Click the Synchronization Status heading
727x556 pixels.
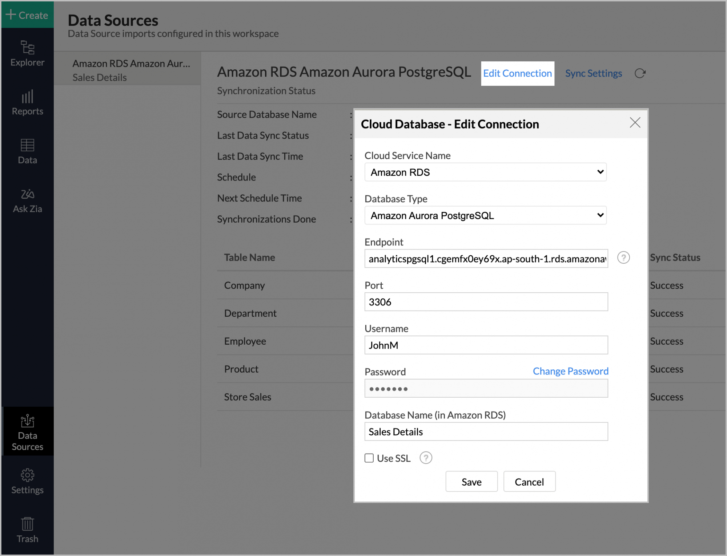266,91
